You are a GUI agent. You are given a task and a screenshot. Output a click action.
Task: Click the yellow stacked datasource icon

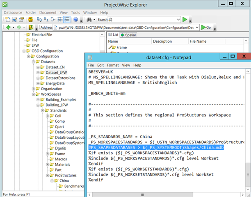(x=30, y=20)
